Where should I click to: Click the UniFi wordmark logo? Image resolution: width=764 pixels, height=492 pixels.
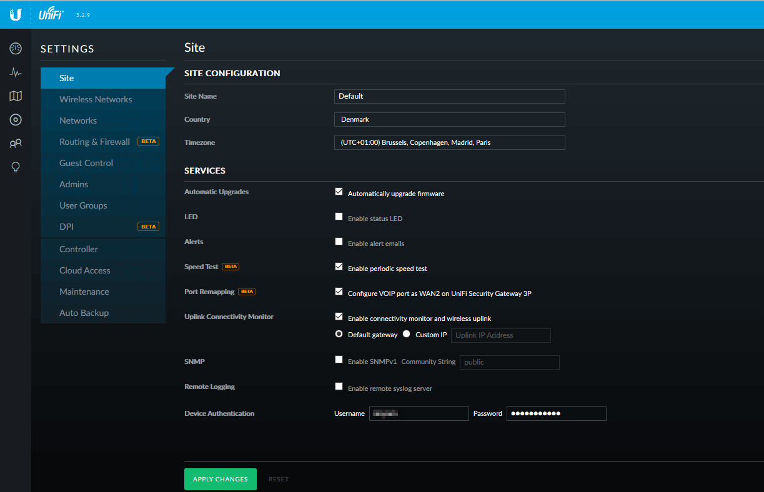click(51, 14)
